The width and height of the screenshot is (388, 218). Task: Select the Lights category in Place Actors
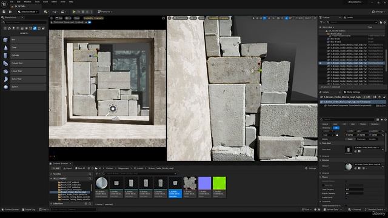(x=13, y=28)
